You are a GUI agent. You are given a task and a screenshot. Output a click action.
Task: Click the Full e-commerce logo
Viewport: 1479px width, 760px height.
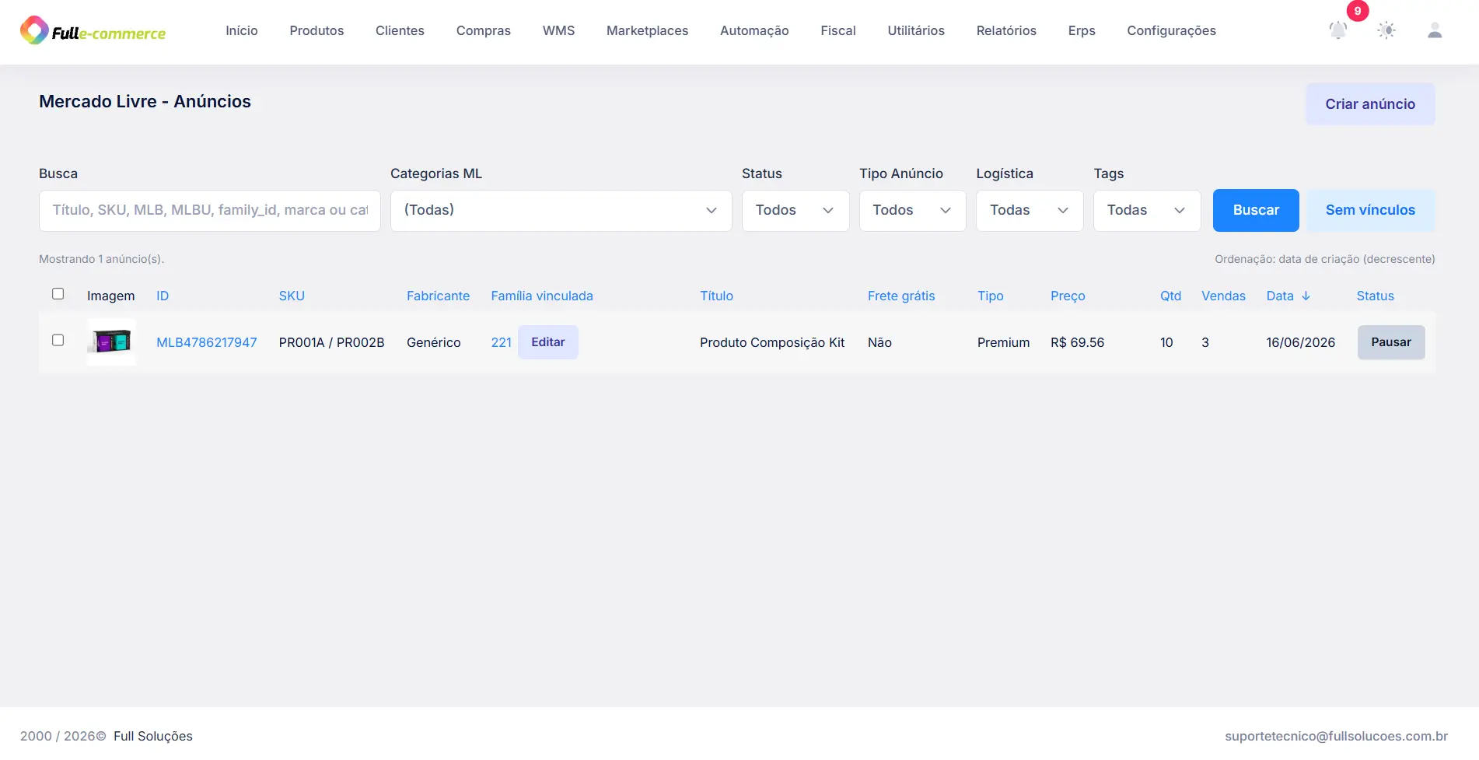(x=93, y=31)
